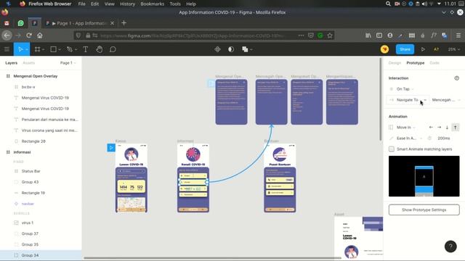Open the Page 1 pages dropdown
The image size is (465, 261).
coord(68,63)
